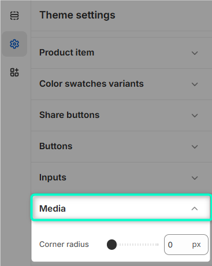Image resolution: width=212 pixels, height=266 pixels.
Task: Open the Product item settings row
Action: click(121, 53)
